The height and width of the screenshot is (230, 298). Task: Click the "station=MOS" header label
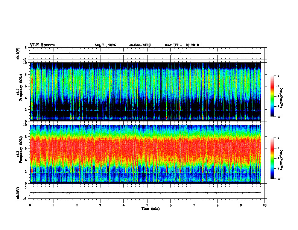tap(140, 45)
